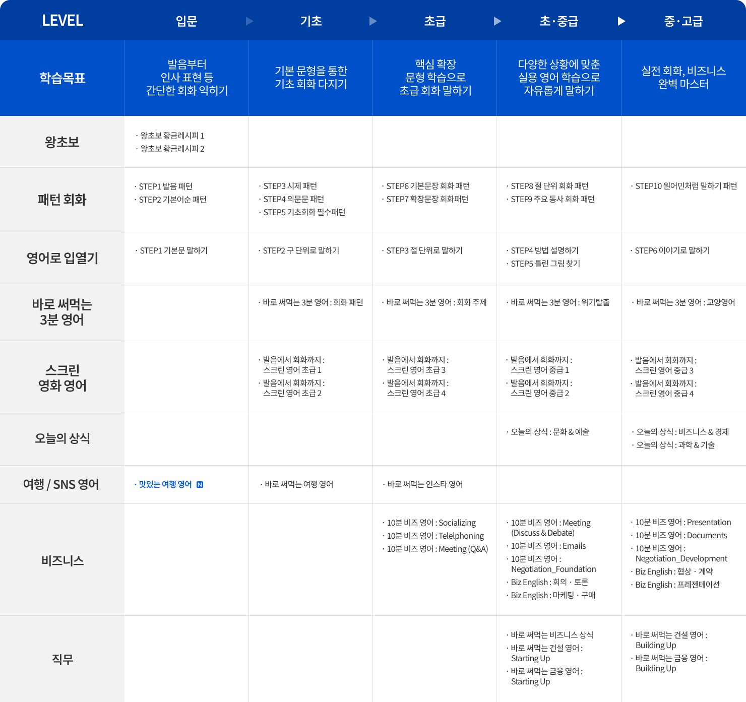The width and height of the screenshot is (746, 702).
Task: Select 스크린 영어 중급 1 course
Action: click(541, 365)
